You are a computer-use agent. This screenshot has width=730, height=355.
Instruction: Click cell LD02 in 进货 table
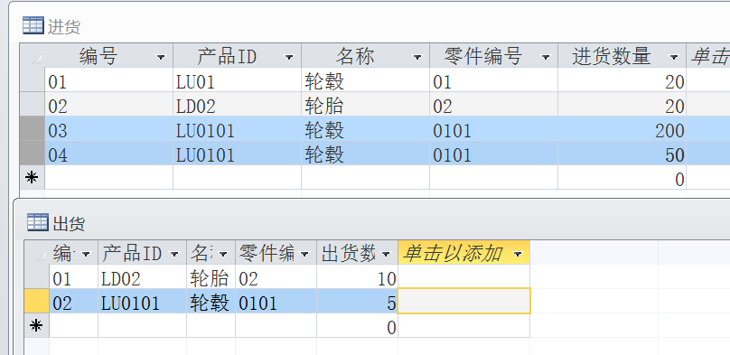coord(237,104)
